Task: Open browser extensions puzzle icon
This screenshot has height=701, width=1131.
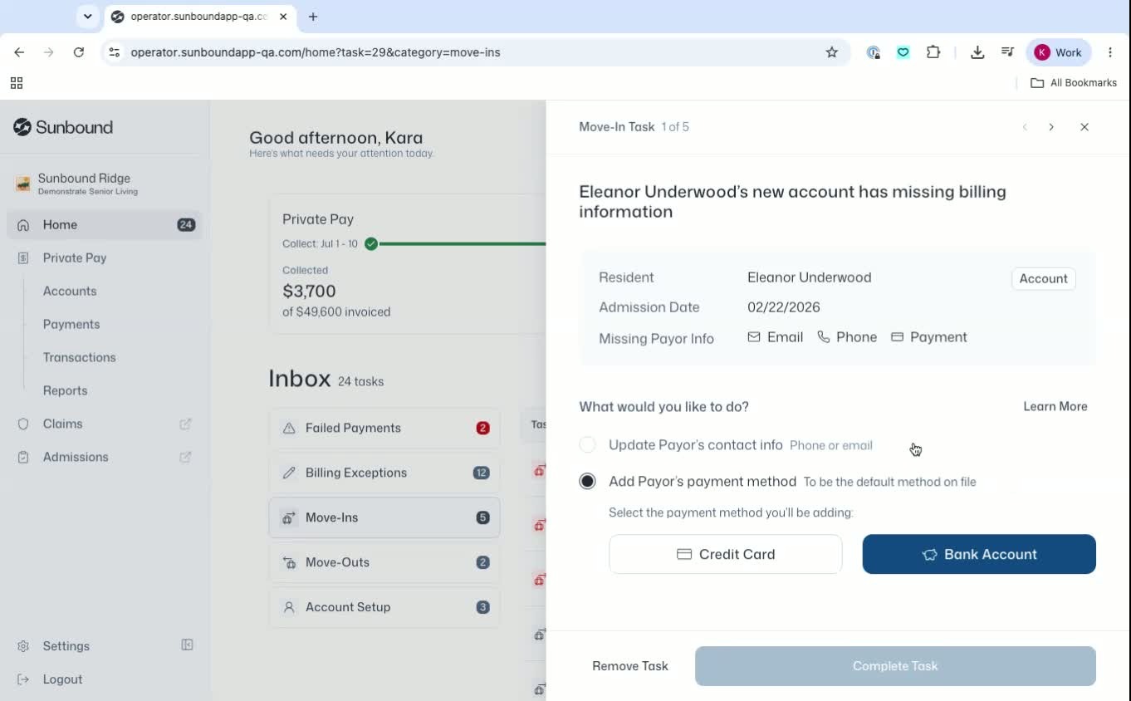Action: point(933,52)
